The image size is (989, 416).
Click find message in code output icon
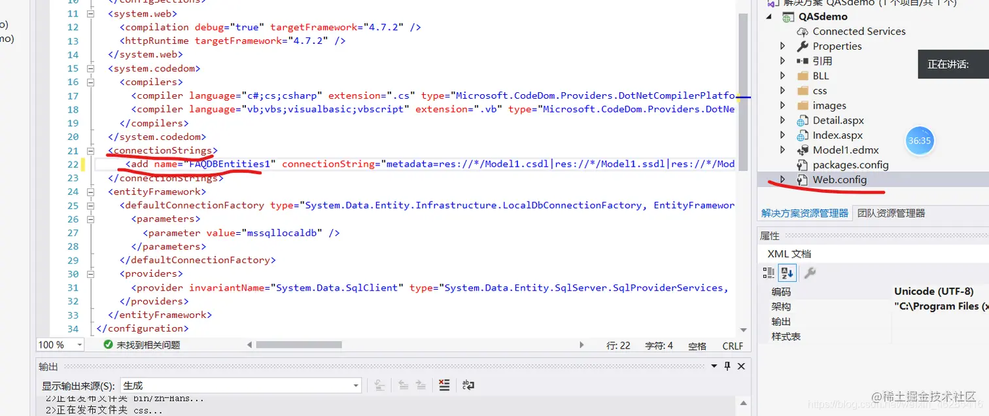[x=379, y=386]
